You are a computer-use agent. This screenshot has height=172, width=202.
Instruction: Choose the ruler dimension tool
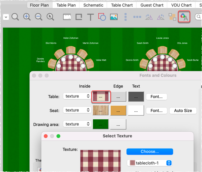67,17
